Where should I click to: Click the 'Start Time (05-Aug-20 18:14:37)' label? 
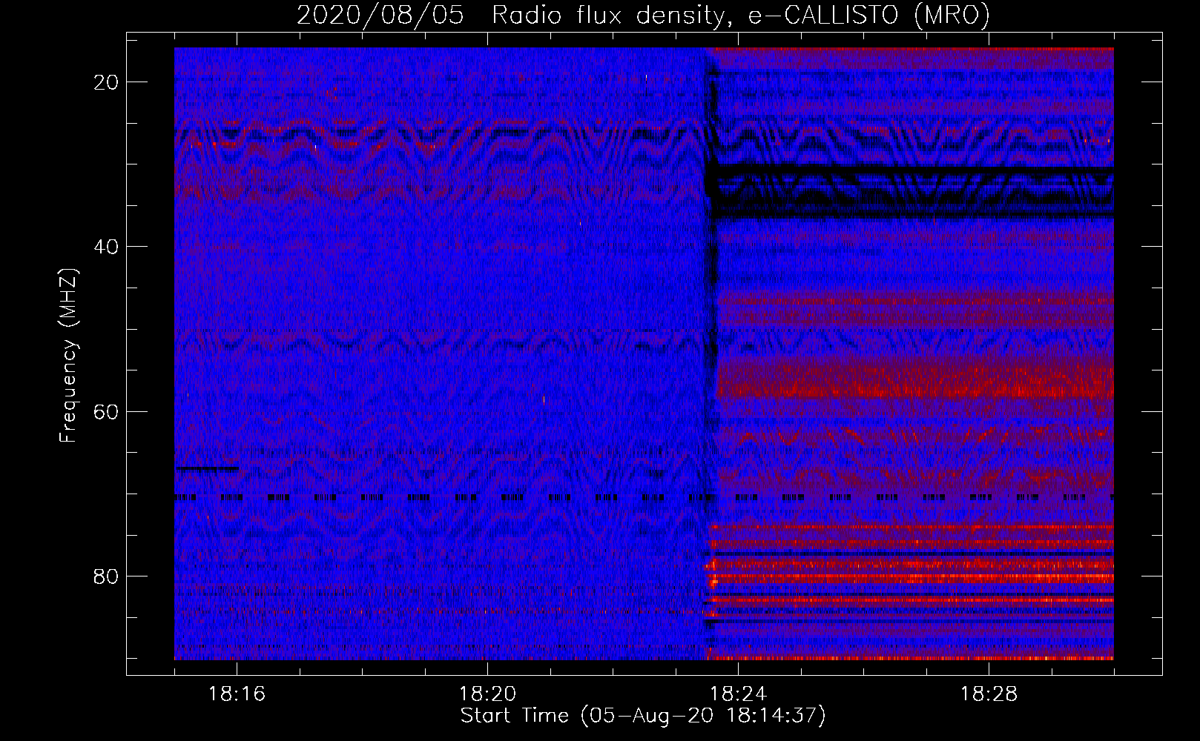(x=643, y=716)
